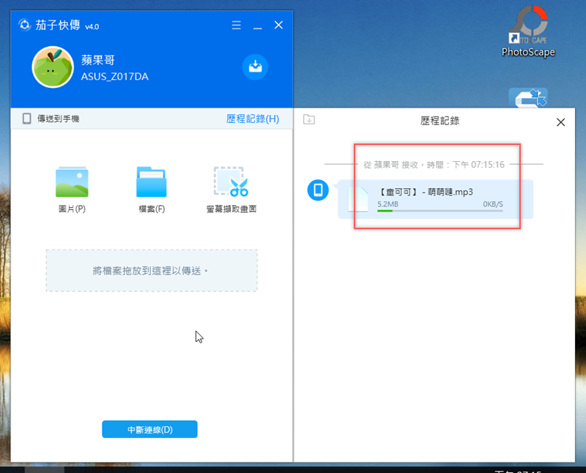This screenshot has height=473, width=586.
Task: Click the 茄子快傳 app logo
Action: (x=25, y=25)
